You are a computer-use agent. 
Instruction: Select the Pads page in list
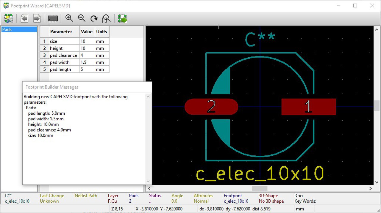tap(19, 29)
